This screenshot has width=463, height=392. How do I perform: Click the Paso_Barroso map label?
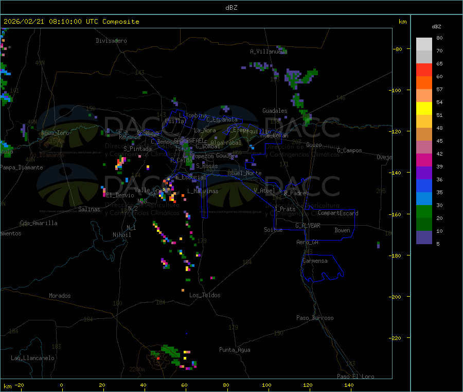[x=315, y=318]
